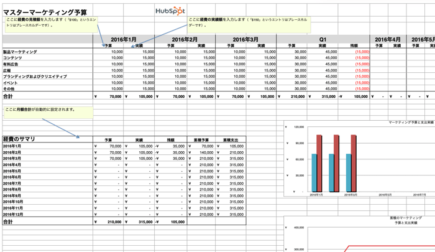Image resolution: width=435 pixels, height=252 pixels.
Task: Select the 2016年6月 summary row label
Action: [x=12, y=177]
